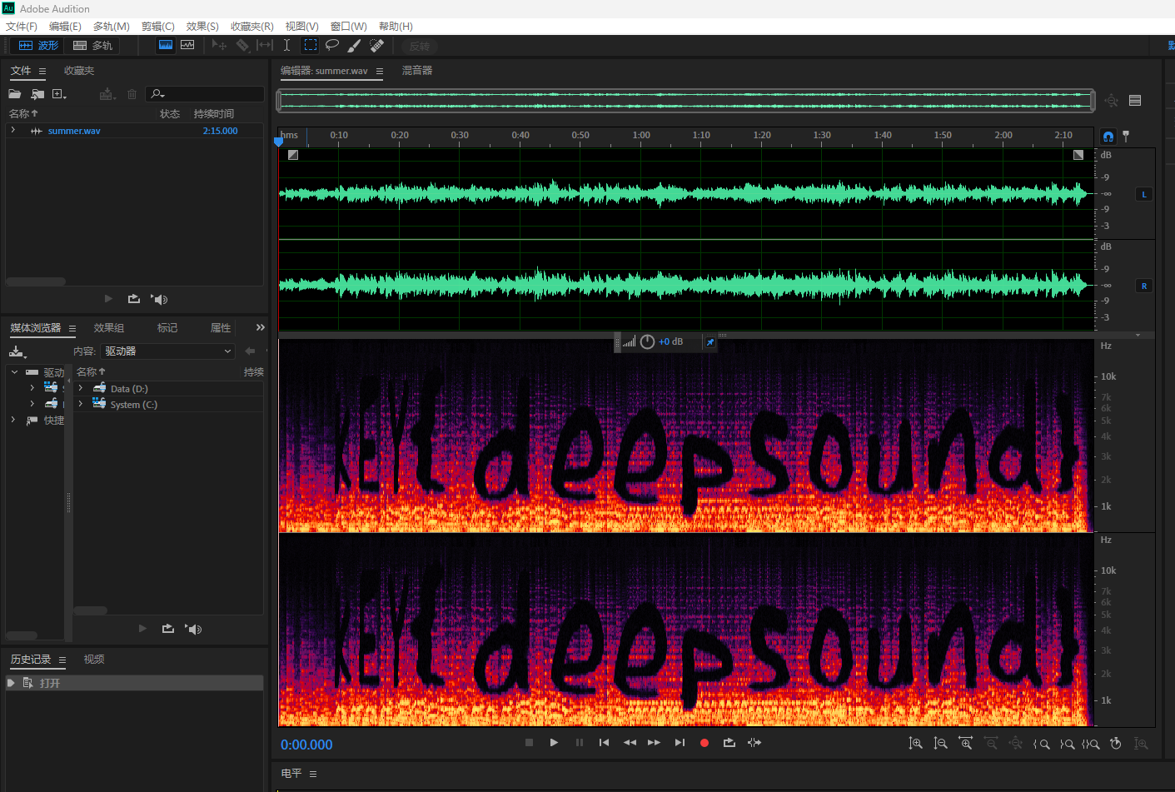Pin the HUD gain control
The width and height of the screenshot is (1175, 792).
709,341
